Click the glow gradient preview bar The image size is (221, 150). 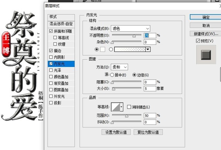129,49
